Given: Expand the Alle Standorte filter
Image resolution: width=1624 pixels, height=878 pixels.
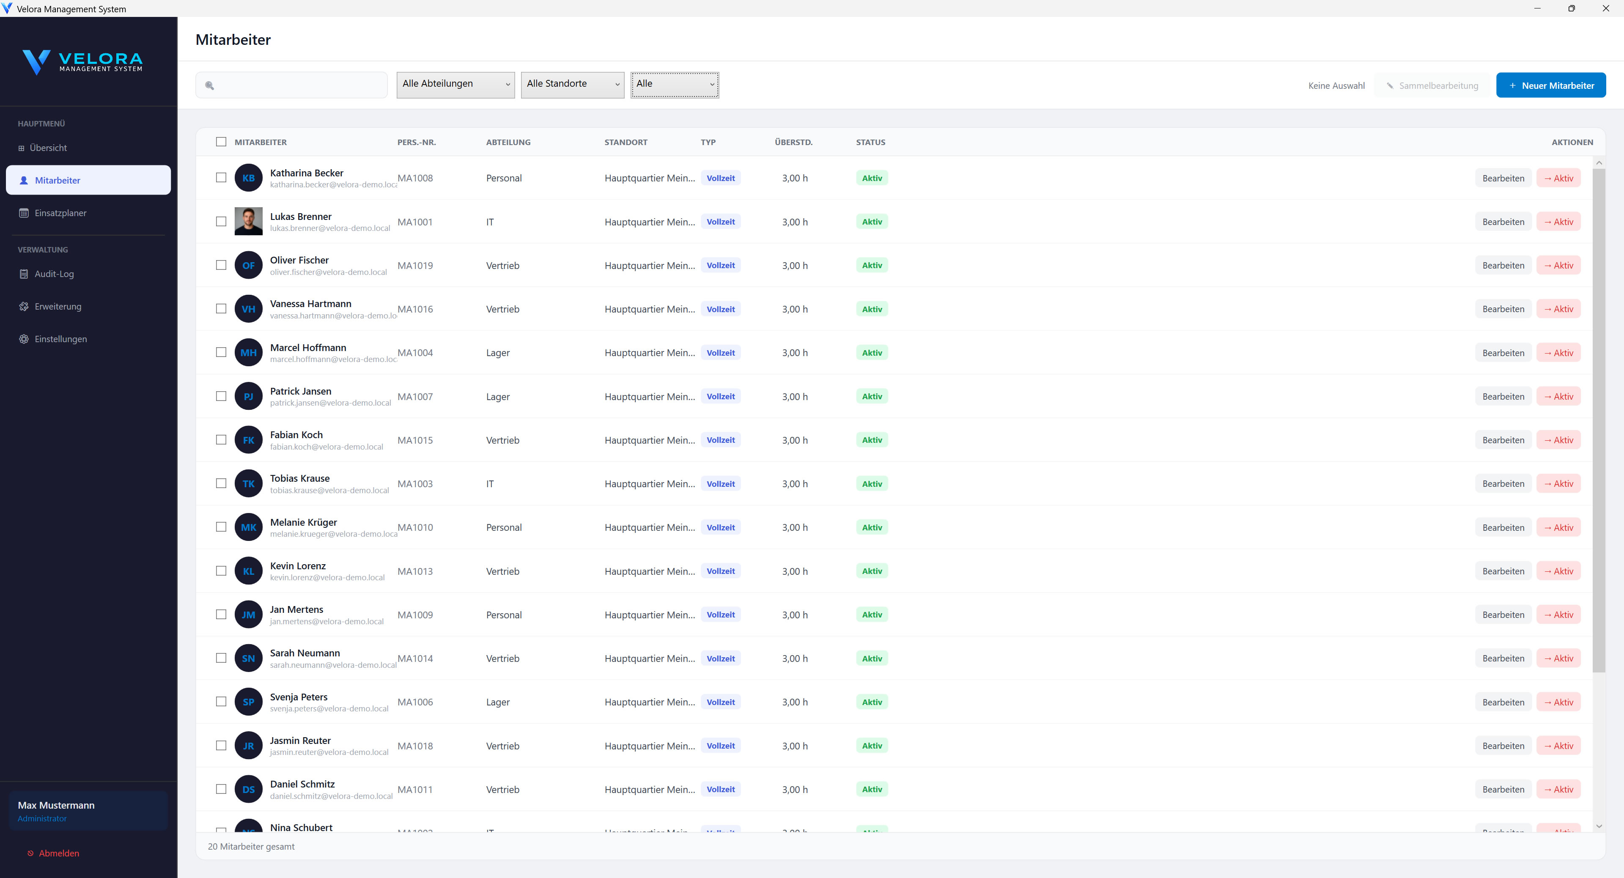Looking at the screenshot, I should pos(572,85).
